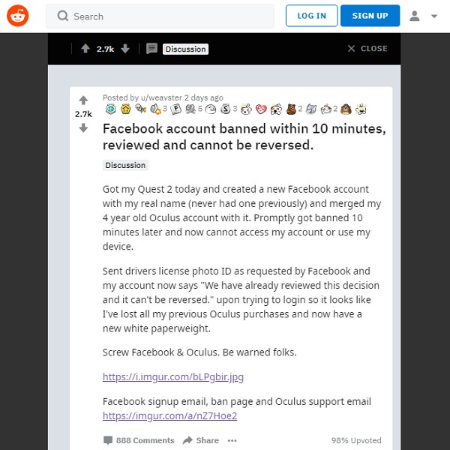The image size is (450, 450).
Task: Click the post icon beside header Discussion flair
Action: coord(151,49)
